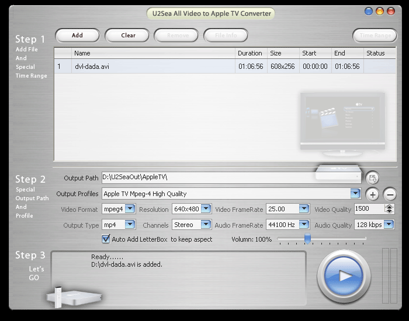This screenshot has width=409, height=321.
Task: Click the Add button
Action: (77, 35)
